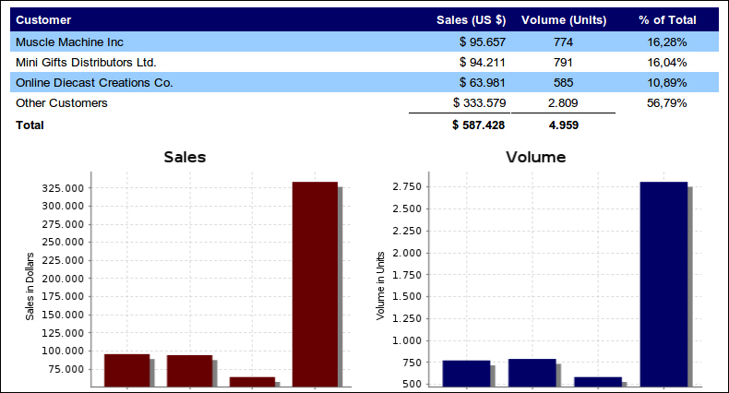Click the tallest navy Volume bar
The width and height of the screenshot is (729, 393).
(x=663, y=284)
